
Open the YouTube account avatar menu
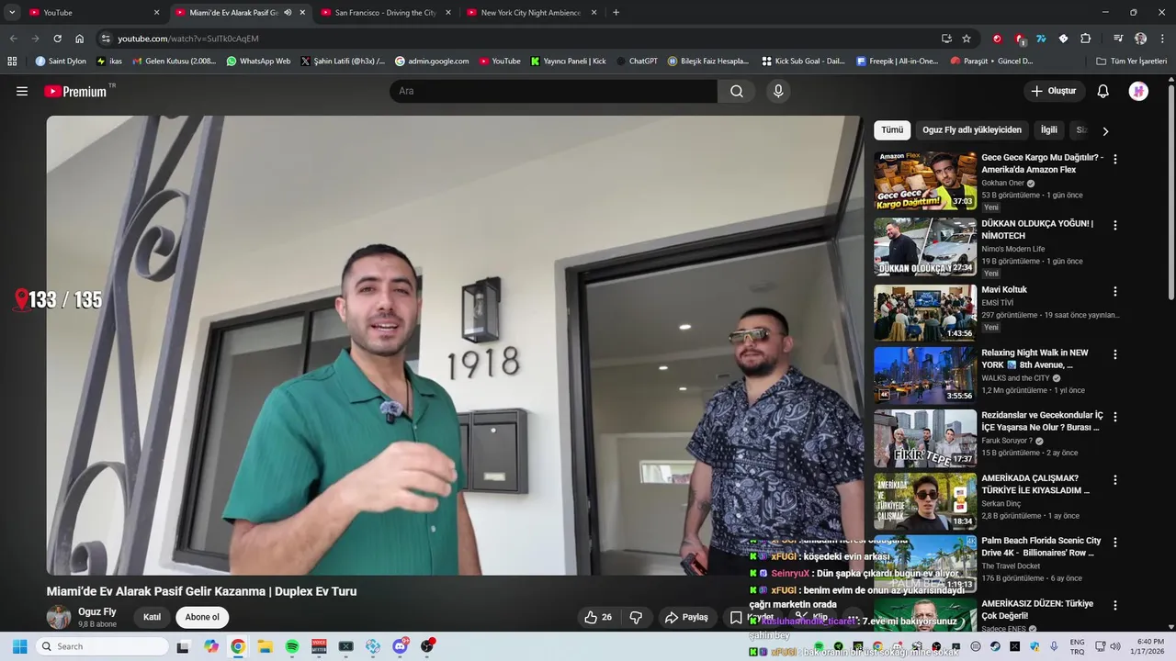(x=1138, y=91)
